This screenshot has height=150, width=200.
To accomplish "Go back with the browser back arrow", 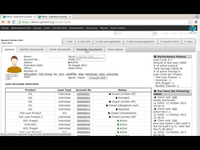I will [3, 22].
